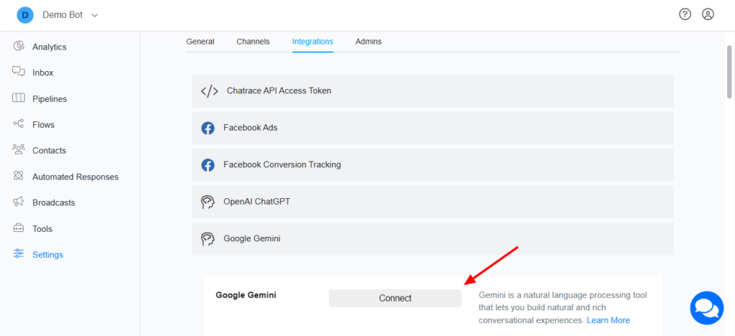Click the Inbox chat icon
Viewport: 735px width, 336px height.
click(19, 73)
